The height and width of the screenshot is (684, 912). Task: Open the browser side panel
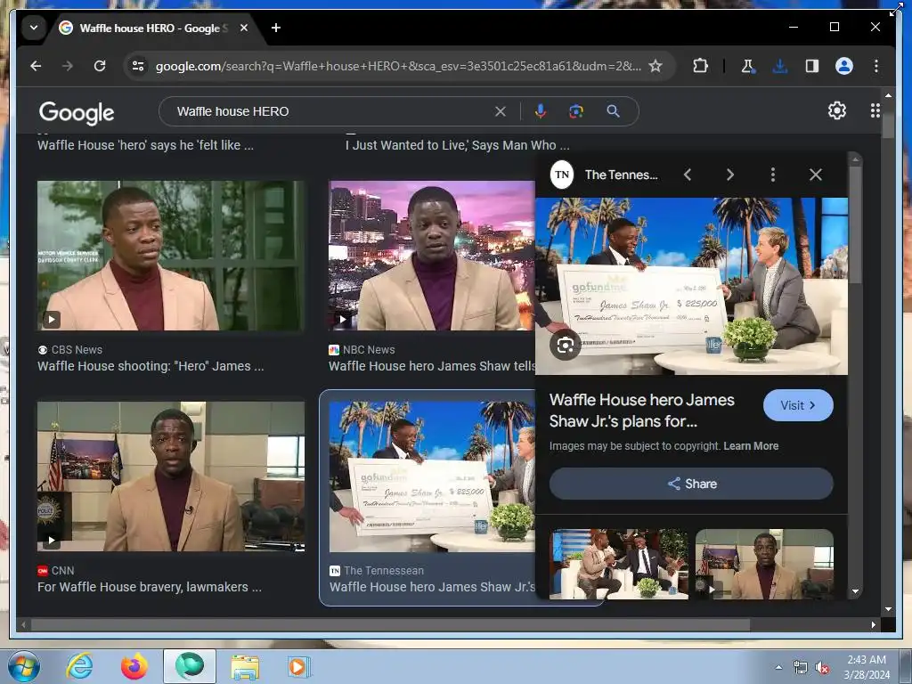click(812, 66)
